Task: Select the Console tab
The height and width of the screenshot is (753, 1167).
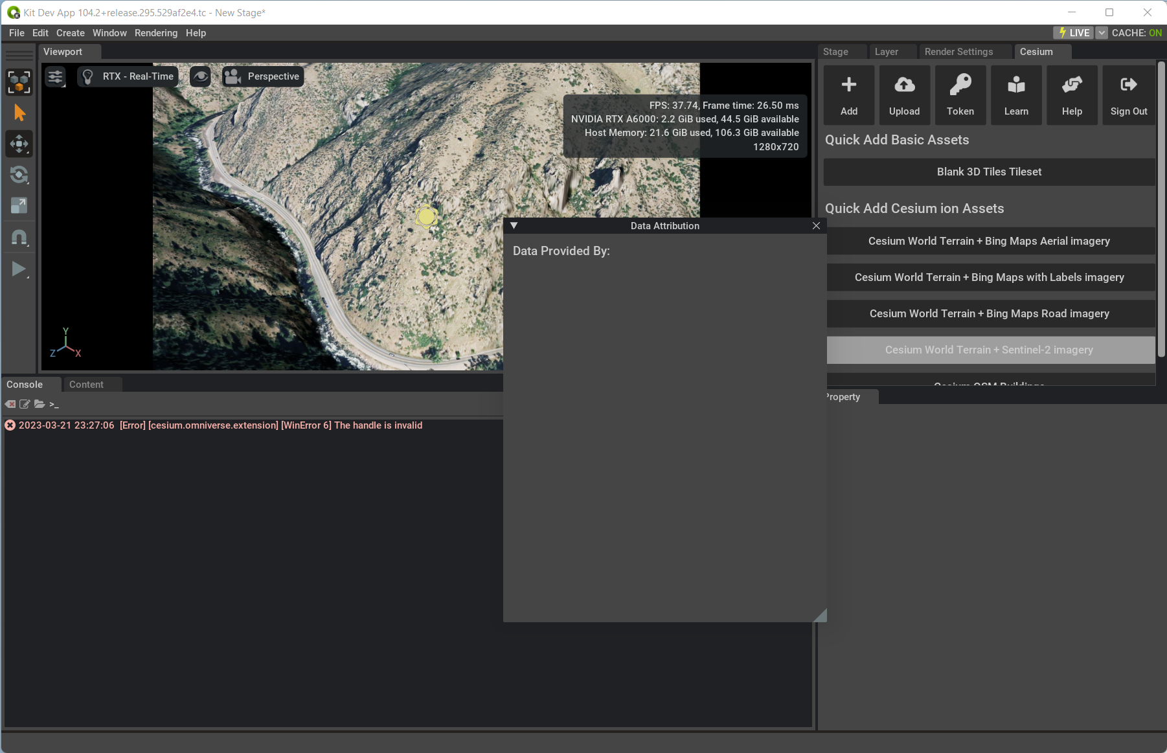Action: (31, 385)
